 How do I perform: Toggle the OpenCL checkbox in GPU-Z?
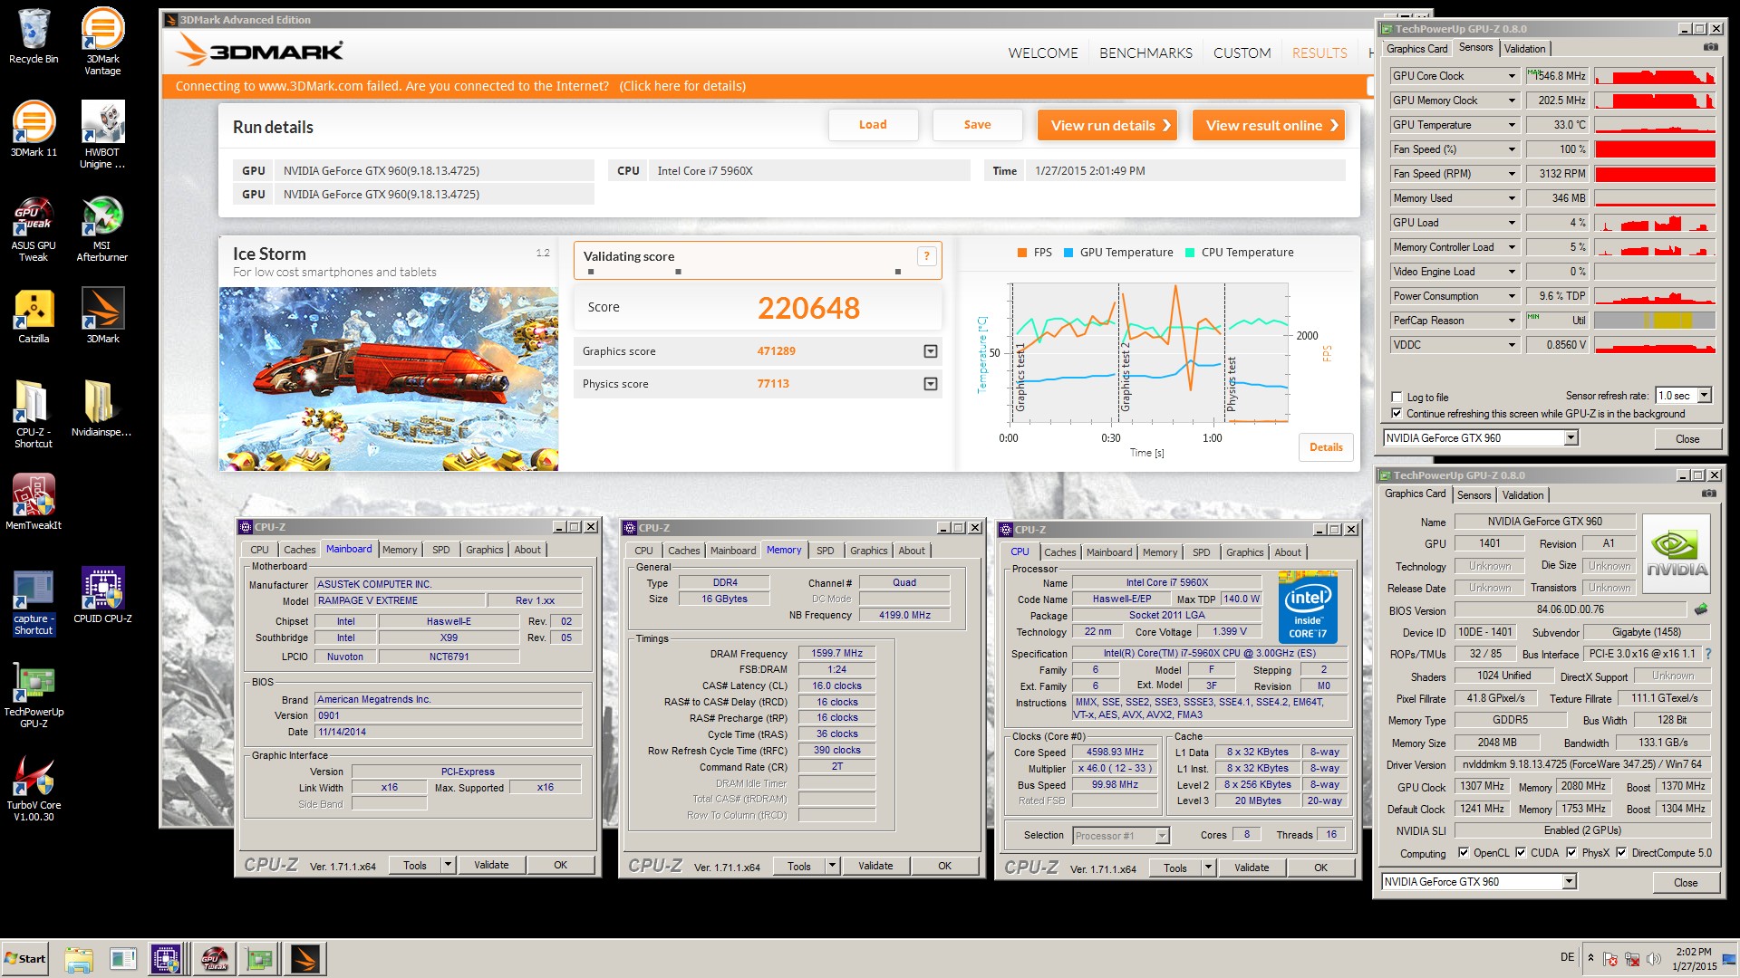(1463, 853)
